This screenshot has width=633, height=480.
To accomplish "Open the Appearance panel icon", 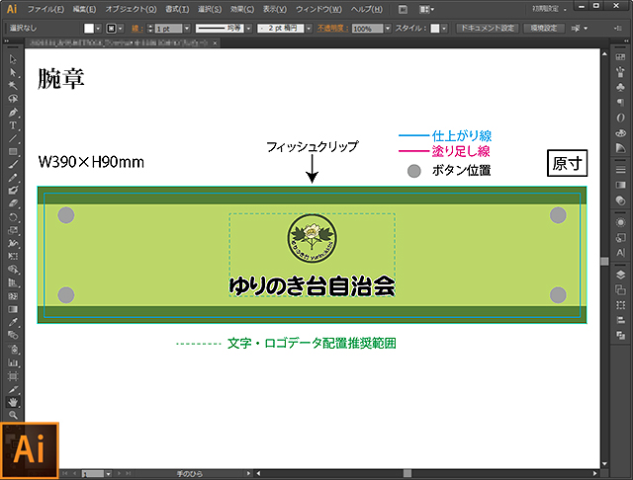I will (620, 222).
